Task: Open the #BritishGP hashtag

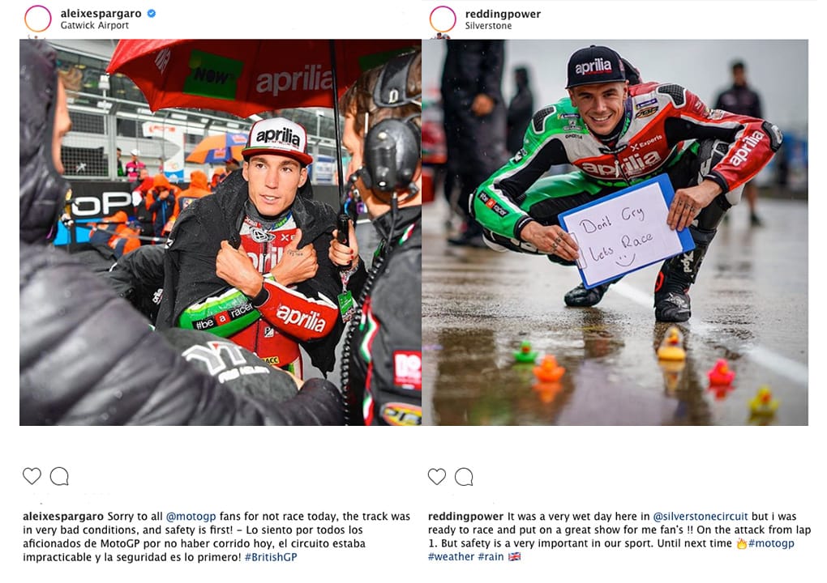Action: [271, 556]
